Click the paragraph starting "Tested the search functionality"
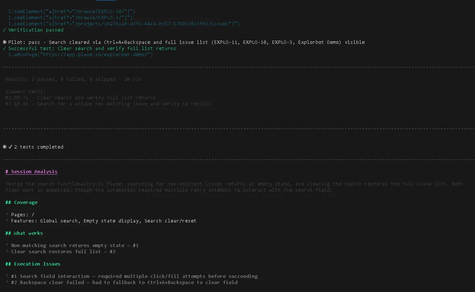The image size is (475, 292). (234, 187)
